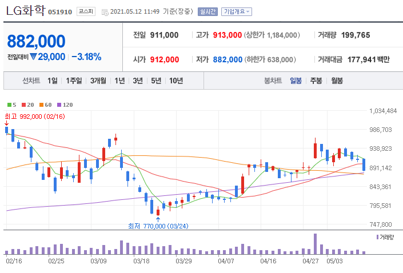
Task: Click the green 5-day moving average swatch
Action: (x=9, y=105)
